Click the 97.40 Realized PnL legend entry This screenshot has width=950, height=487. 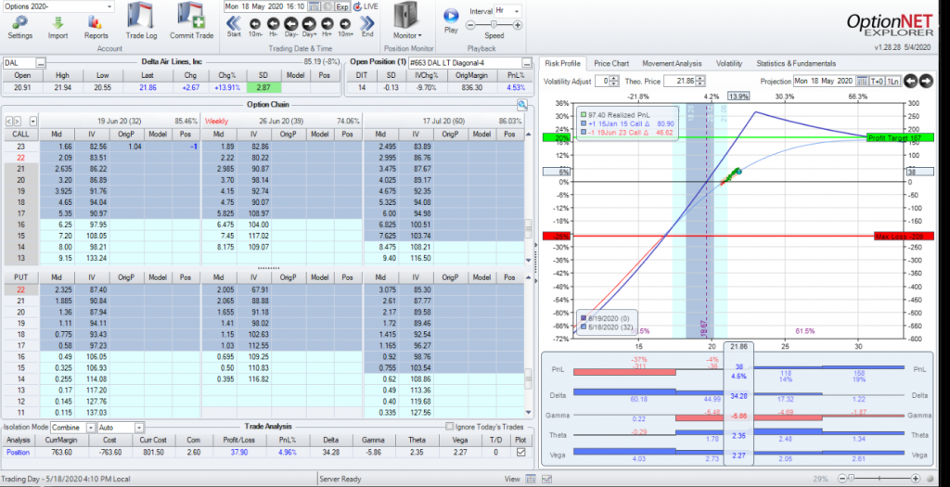tap(616, 114)
